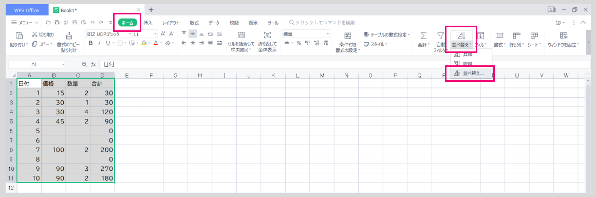596x197 pixels.
Task: Align text right icon
Action: point(201,43)
